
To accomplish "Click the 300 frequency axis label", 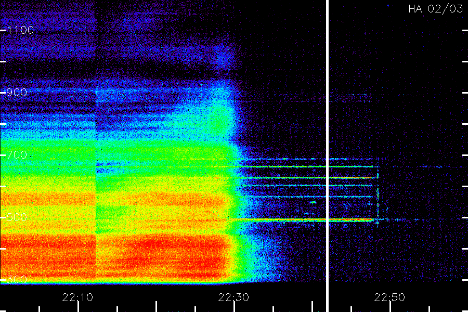I will pos(17,279).
